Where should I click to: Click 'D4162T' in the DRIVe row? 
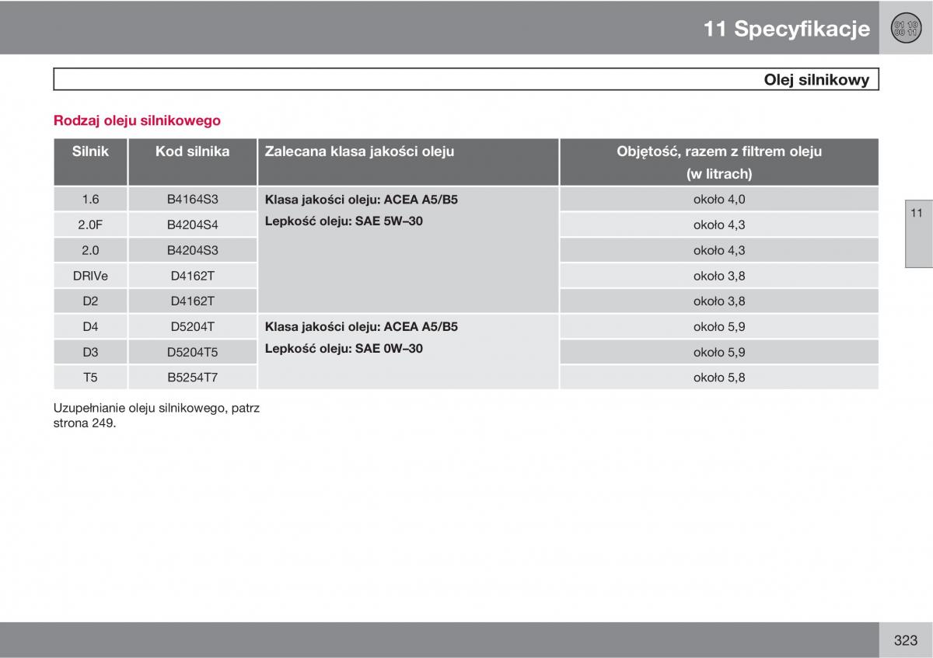tap(192, 275)
